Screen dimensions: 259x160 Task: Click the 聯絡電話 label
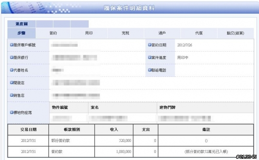point(159,70)
